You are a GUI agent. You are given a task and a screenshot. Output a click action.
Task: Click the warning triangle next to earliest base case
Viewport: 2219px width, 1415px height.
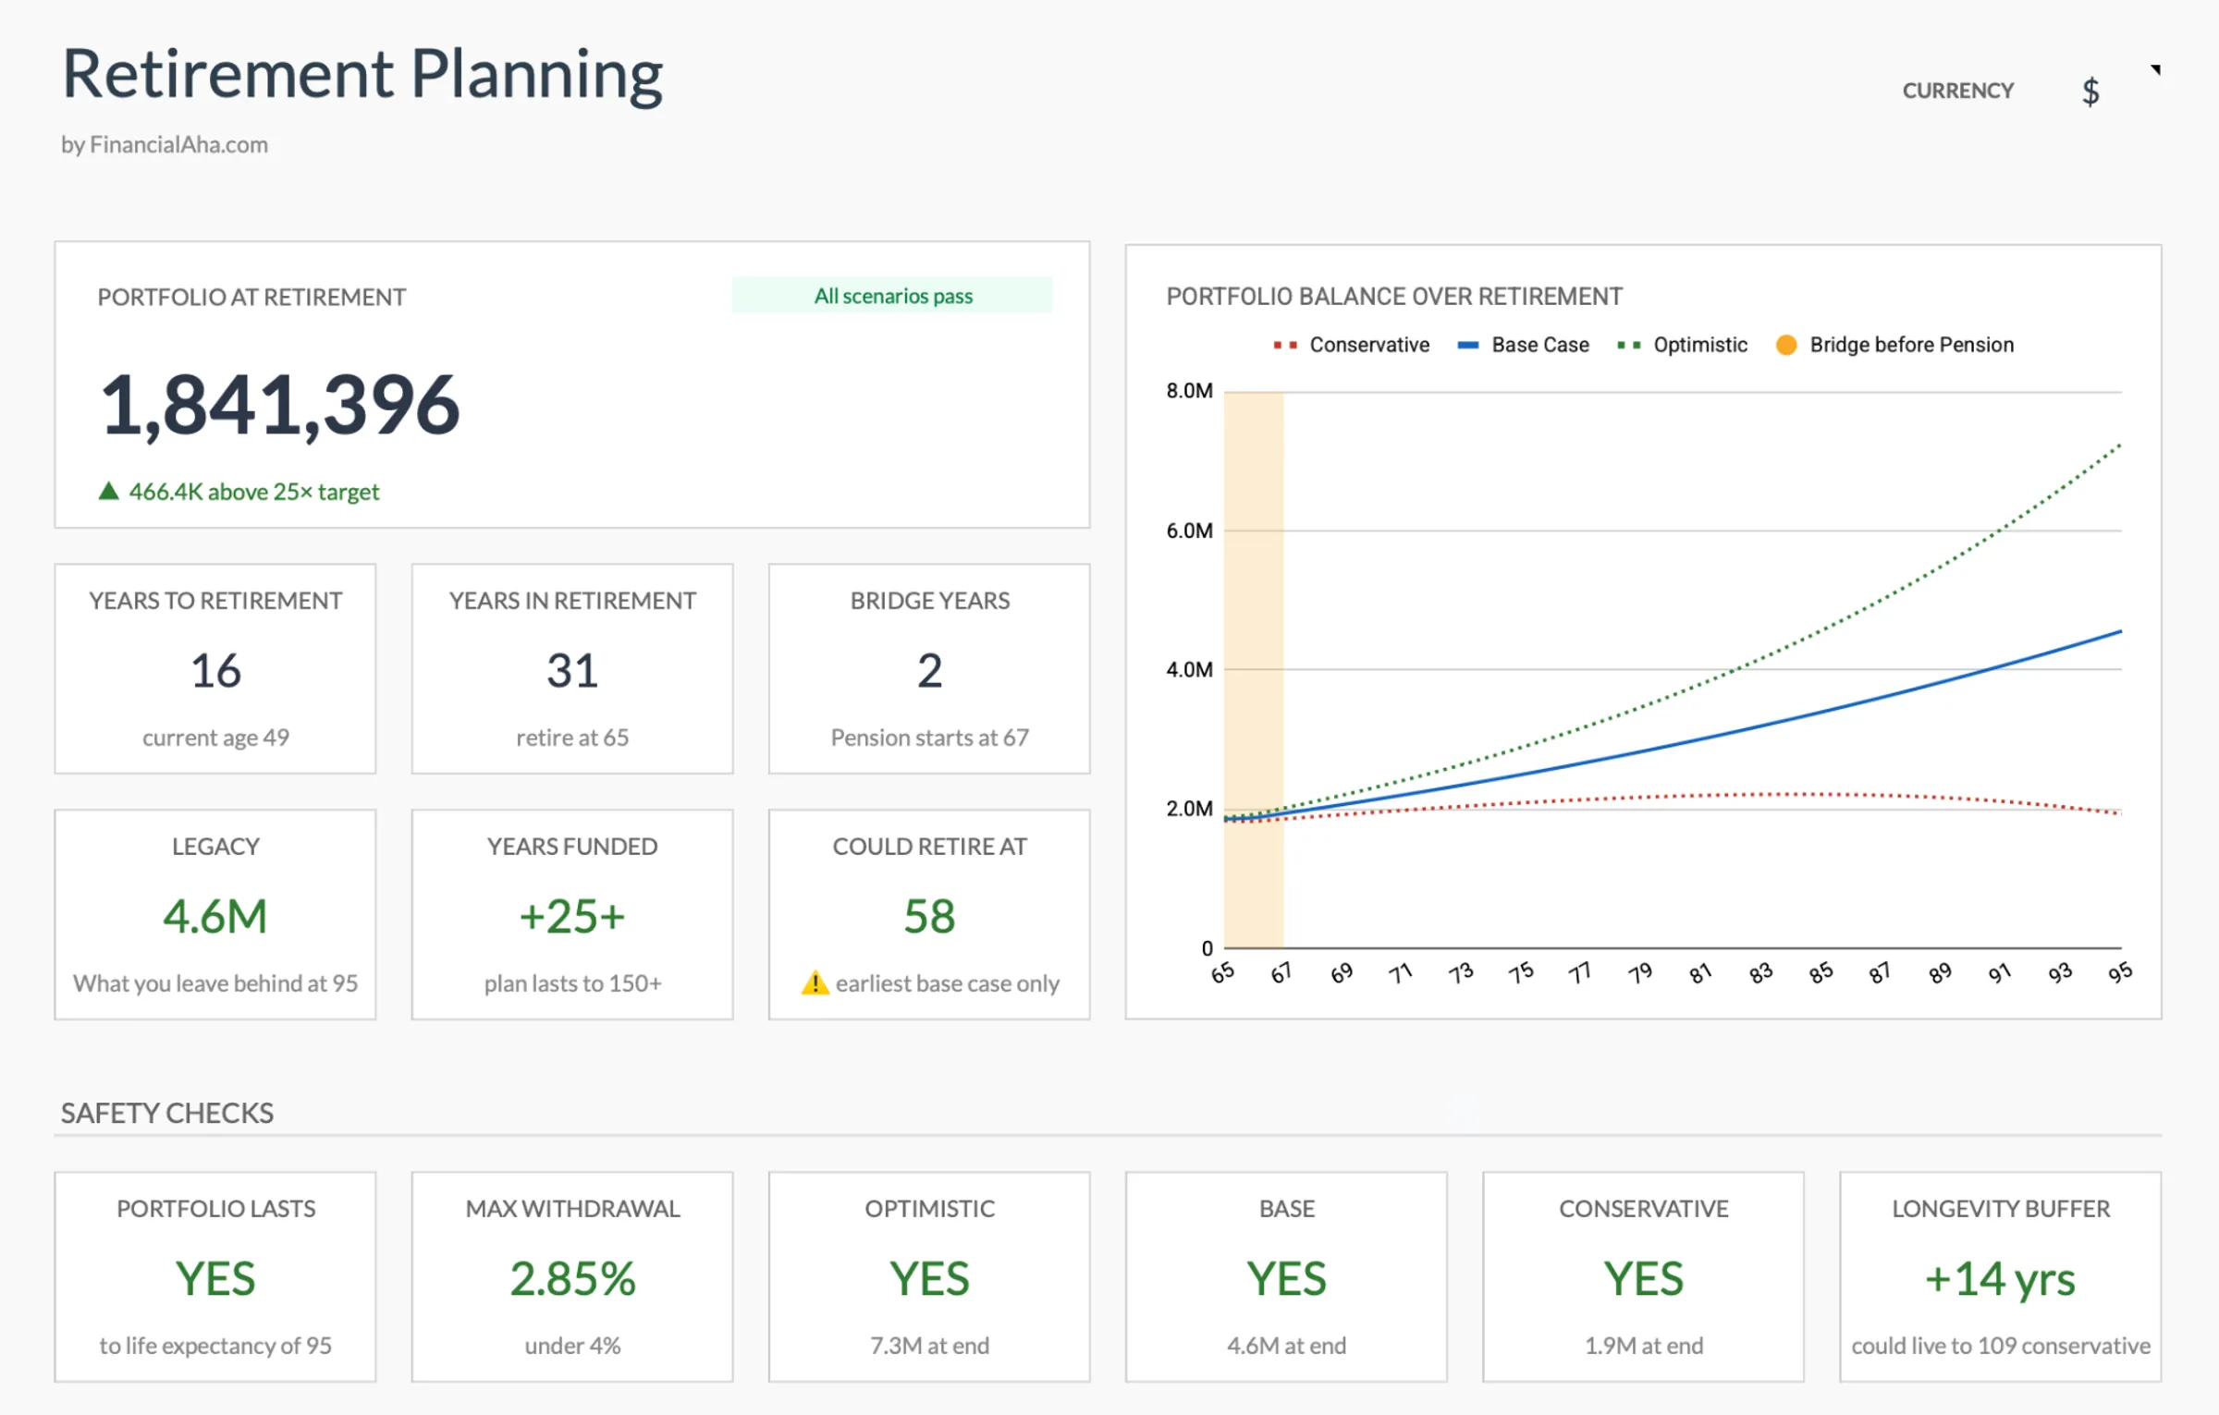pyautogui.click(x=815, y=983)
